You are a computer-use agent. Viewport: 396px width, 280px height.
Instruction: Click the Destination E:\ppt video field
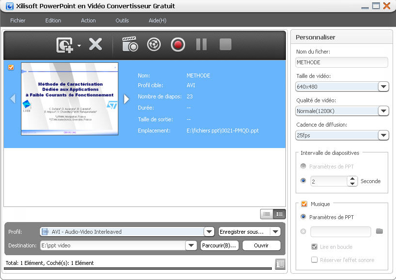[113, 245]
